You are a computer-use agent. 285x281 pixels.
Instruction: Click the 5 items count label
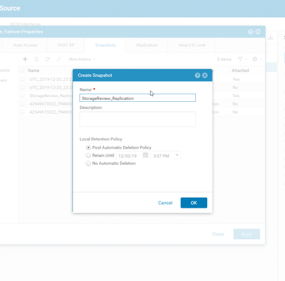224,60
